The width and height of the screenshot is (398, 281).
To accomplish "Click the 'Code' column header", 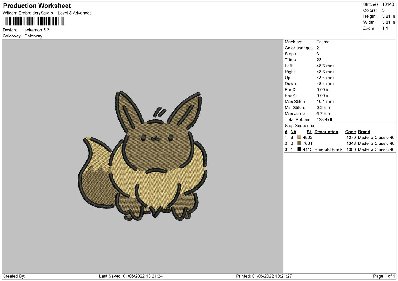I will click(x=350, y=132).
